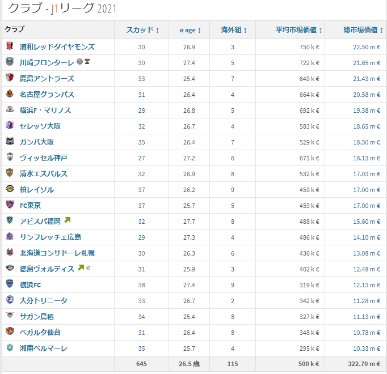The height and width of the screenshot is (374, 387).
Task: Click the Nagoya Grampus club crest icon
Action: pyautogui.click(x=10, y=94)
